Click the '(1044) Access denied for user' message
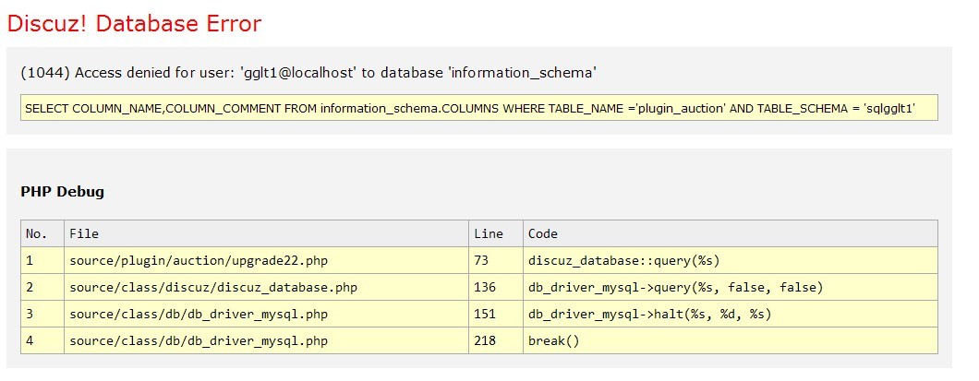This screenshot has width=979, height=381. tap(308, 73)
